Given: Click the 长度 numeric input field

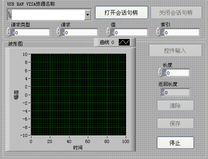Looking at the screenshot, I should pyautogui.click(x=178, y=73).
